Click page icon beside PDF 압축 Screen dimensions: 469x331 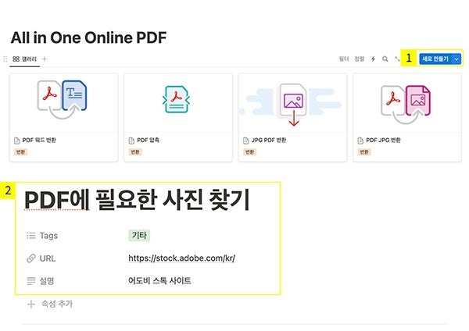point(131,141)
